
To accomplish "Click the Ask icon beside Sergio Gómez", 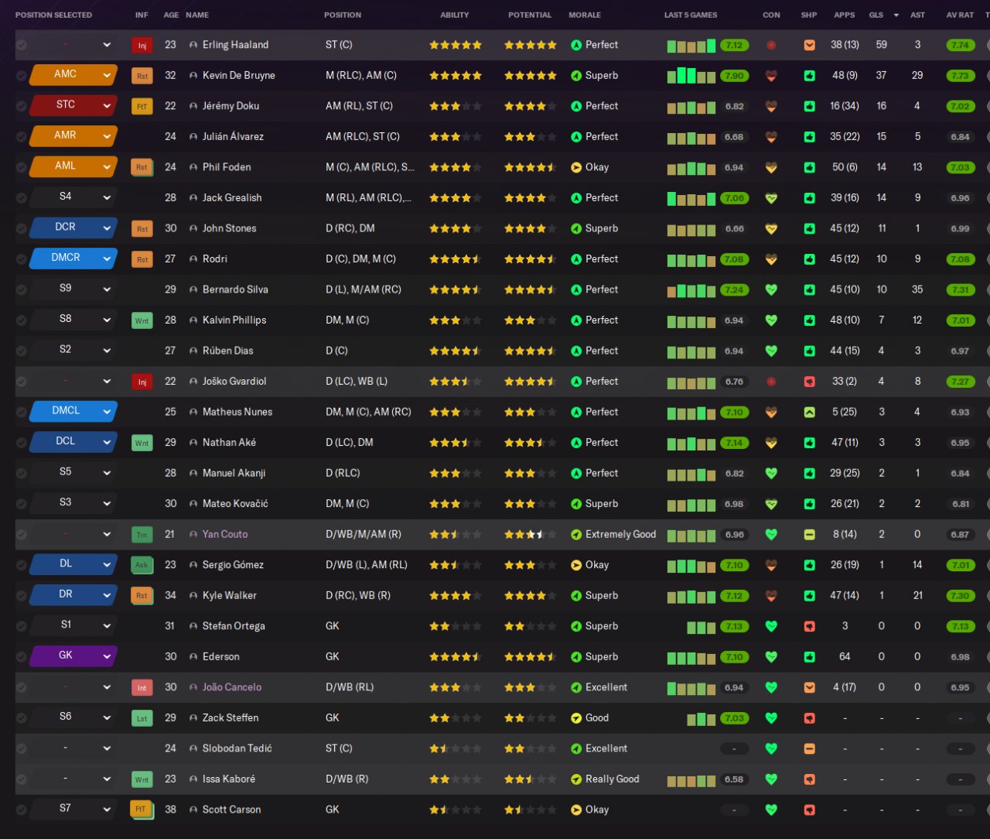I will tap(142, 565).
